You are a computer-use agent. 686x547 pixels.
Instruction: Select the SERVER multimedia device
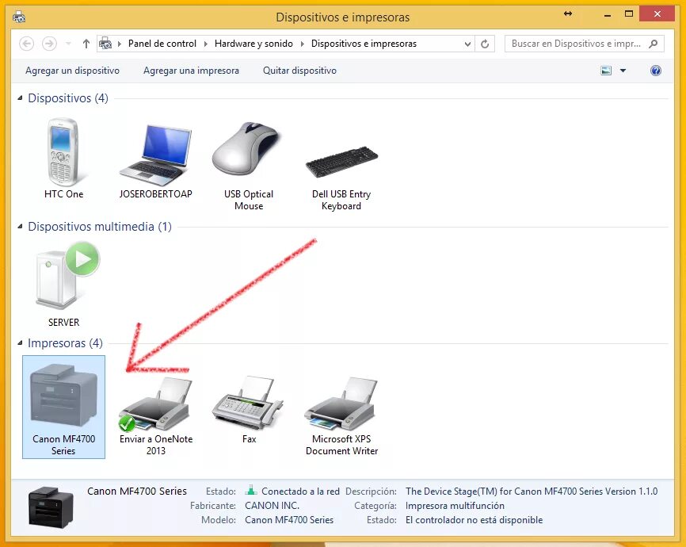64,284
